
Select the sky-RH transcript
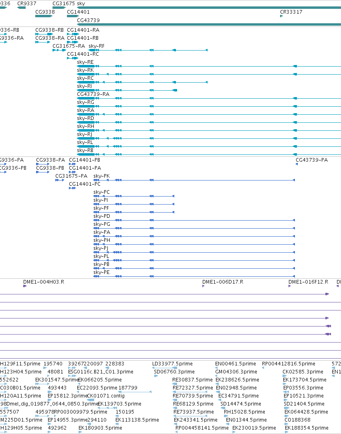coord(85,126)
